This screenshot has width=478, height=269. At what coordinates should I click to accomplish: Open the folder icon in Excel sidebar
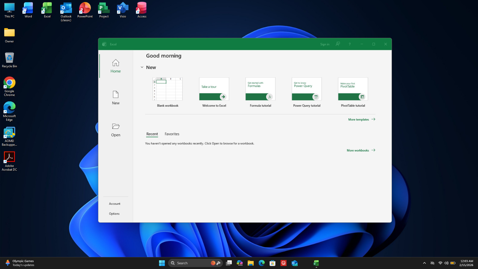116,126
